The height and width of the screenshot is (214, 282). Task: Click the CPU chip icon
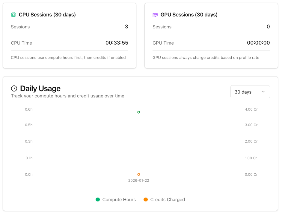pyautogui.click(x=13, y=15)
